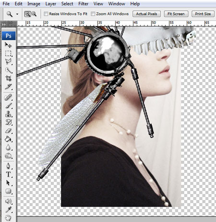216x222 pixels.
Task: Open the Edit menu
Action: [x=18, y=3]
